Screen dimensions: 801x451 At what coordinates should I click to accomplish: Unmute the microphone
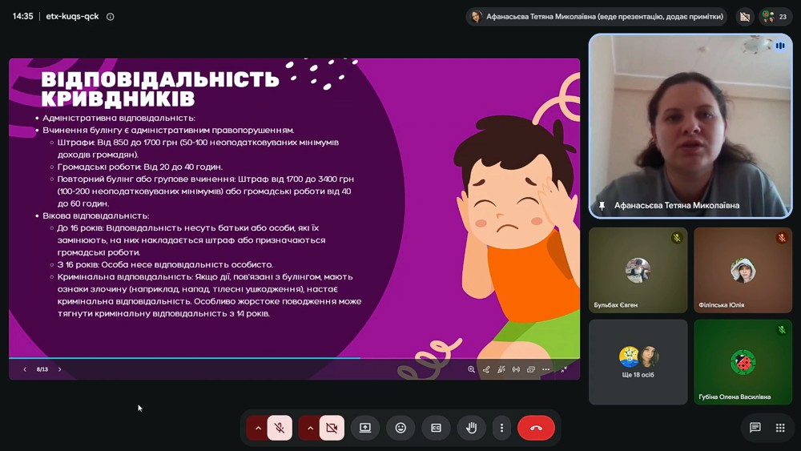pyautogui.click(x=280, y=428)
